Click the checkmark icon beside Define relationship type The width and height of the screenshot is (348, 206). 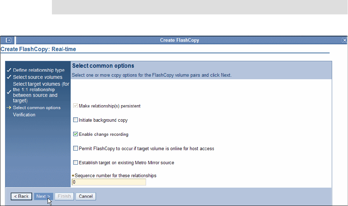[9, 70]
